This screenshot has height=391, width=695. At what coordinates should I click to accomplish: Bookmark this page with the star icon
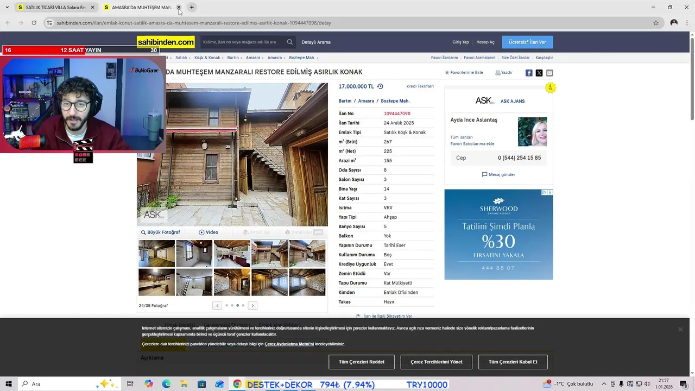click(656, 23)
